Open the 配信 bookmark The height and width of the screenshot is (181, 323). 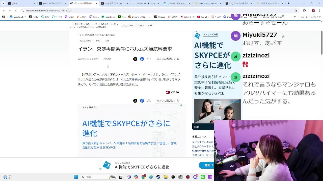point(45,17)
